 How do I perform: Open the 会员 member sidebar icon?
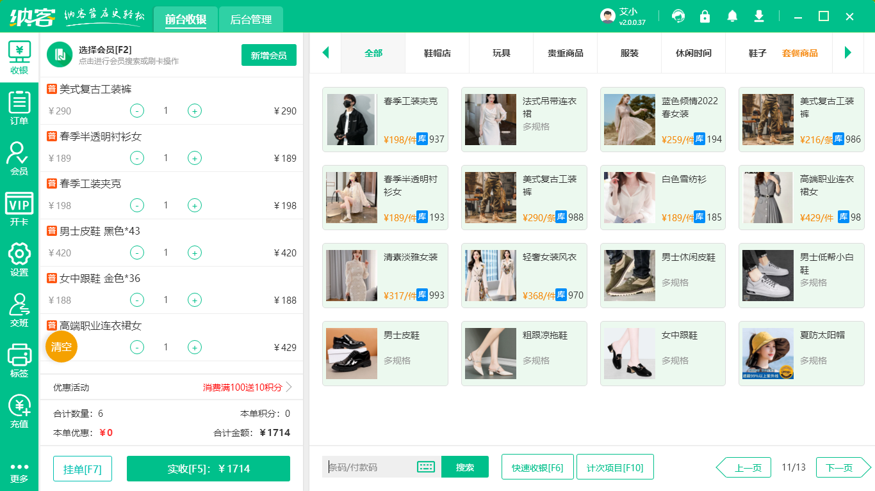[19, 158]
